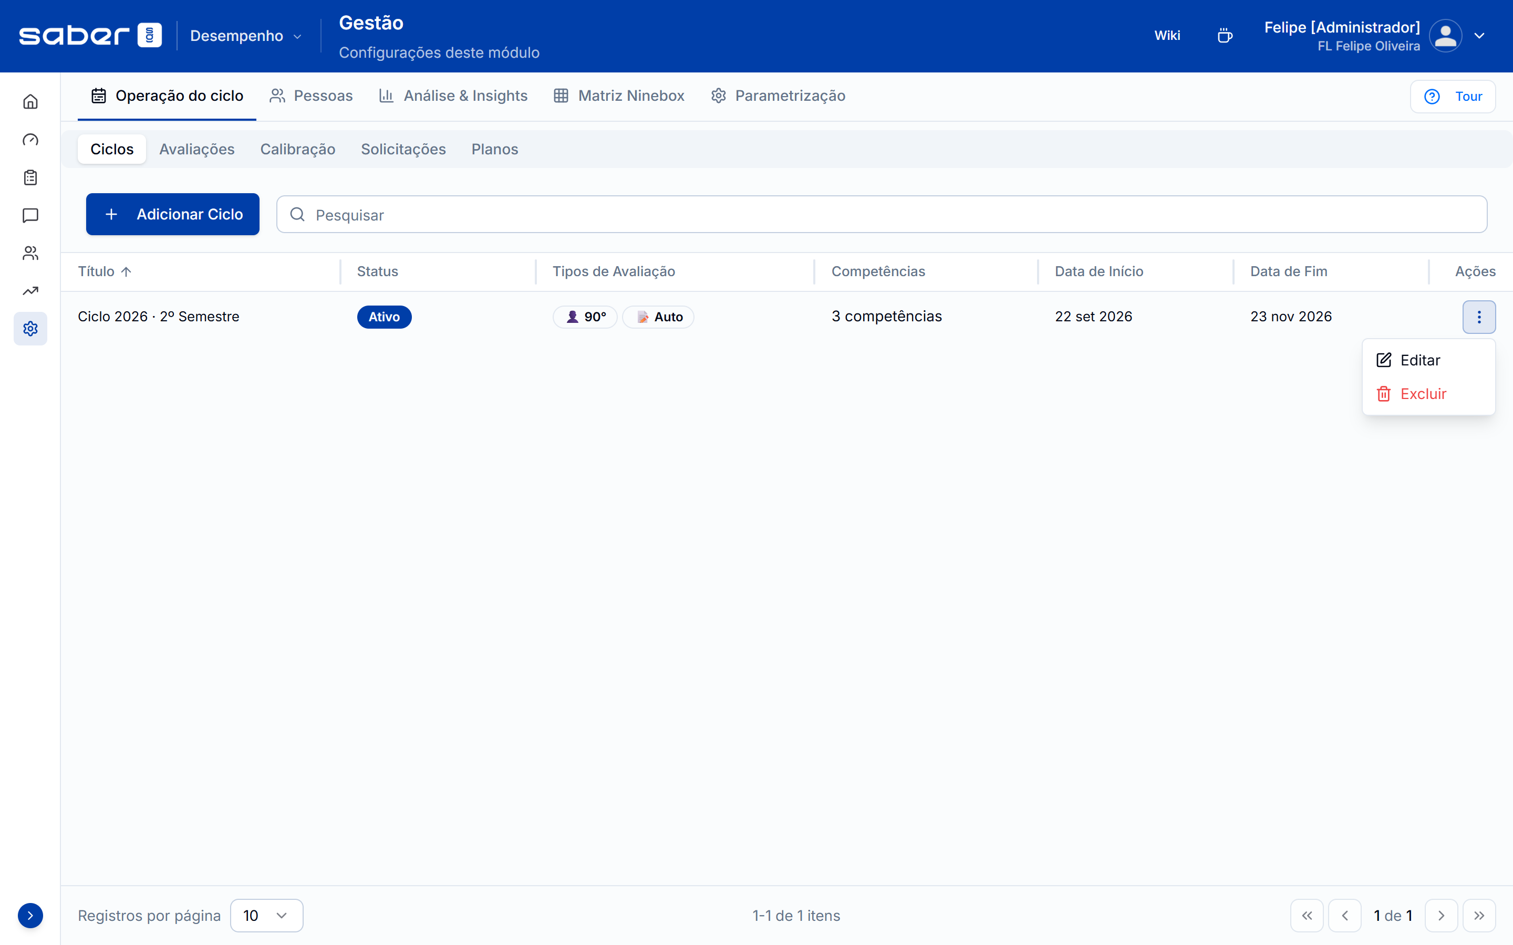Open the chat message sidebar icon
The width and height of the screenshot is (1513, 945).
(30, 216)
